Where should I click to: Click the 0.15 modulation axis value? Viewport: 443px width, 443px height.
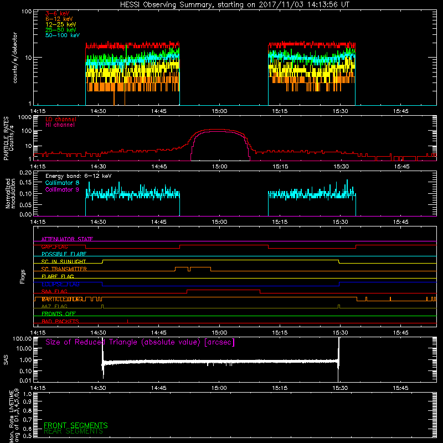tap(25, 183)
